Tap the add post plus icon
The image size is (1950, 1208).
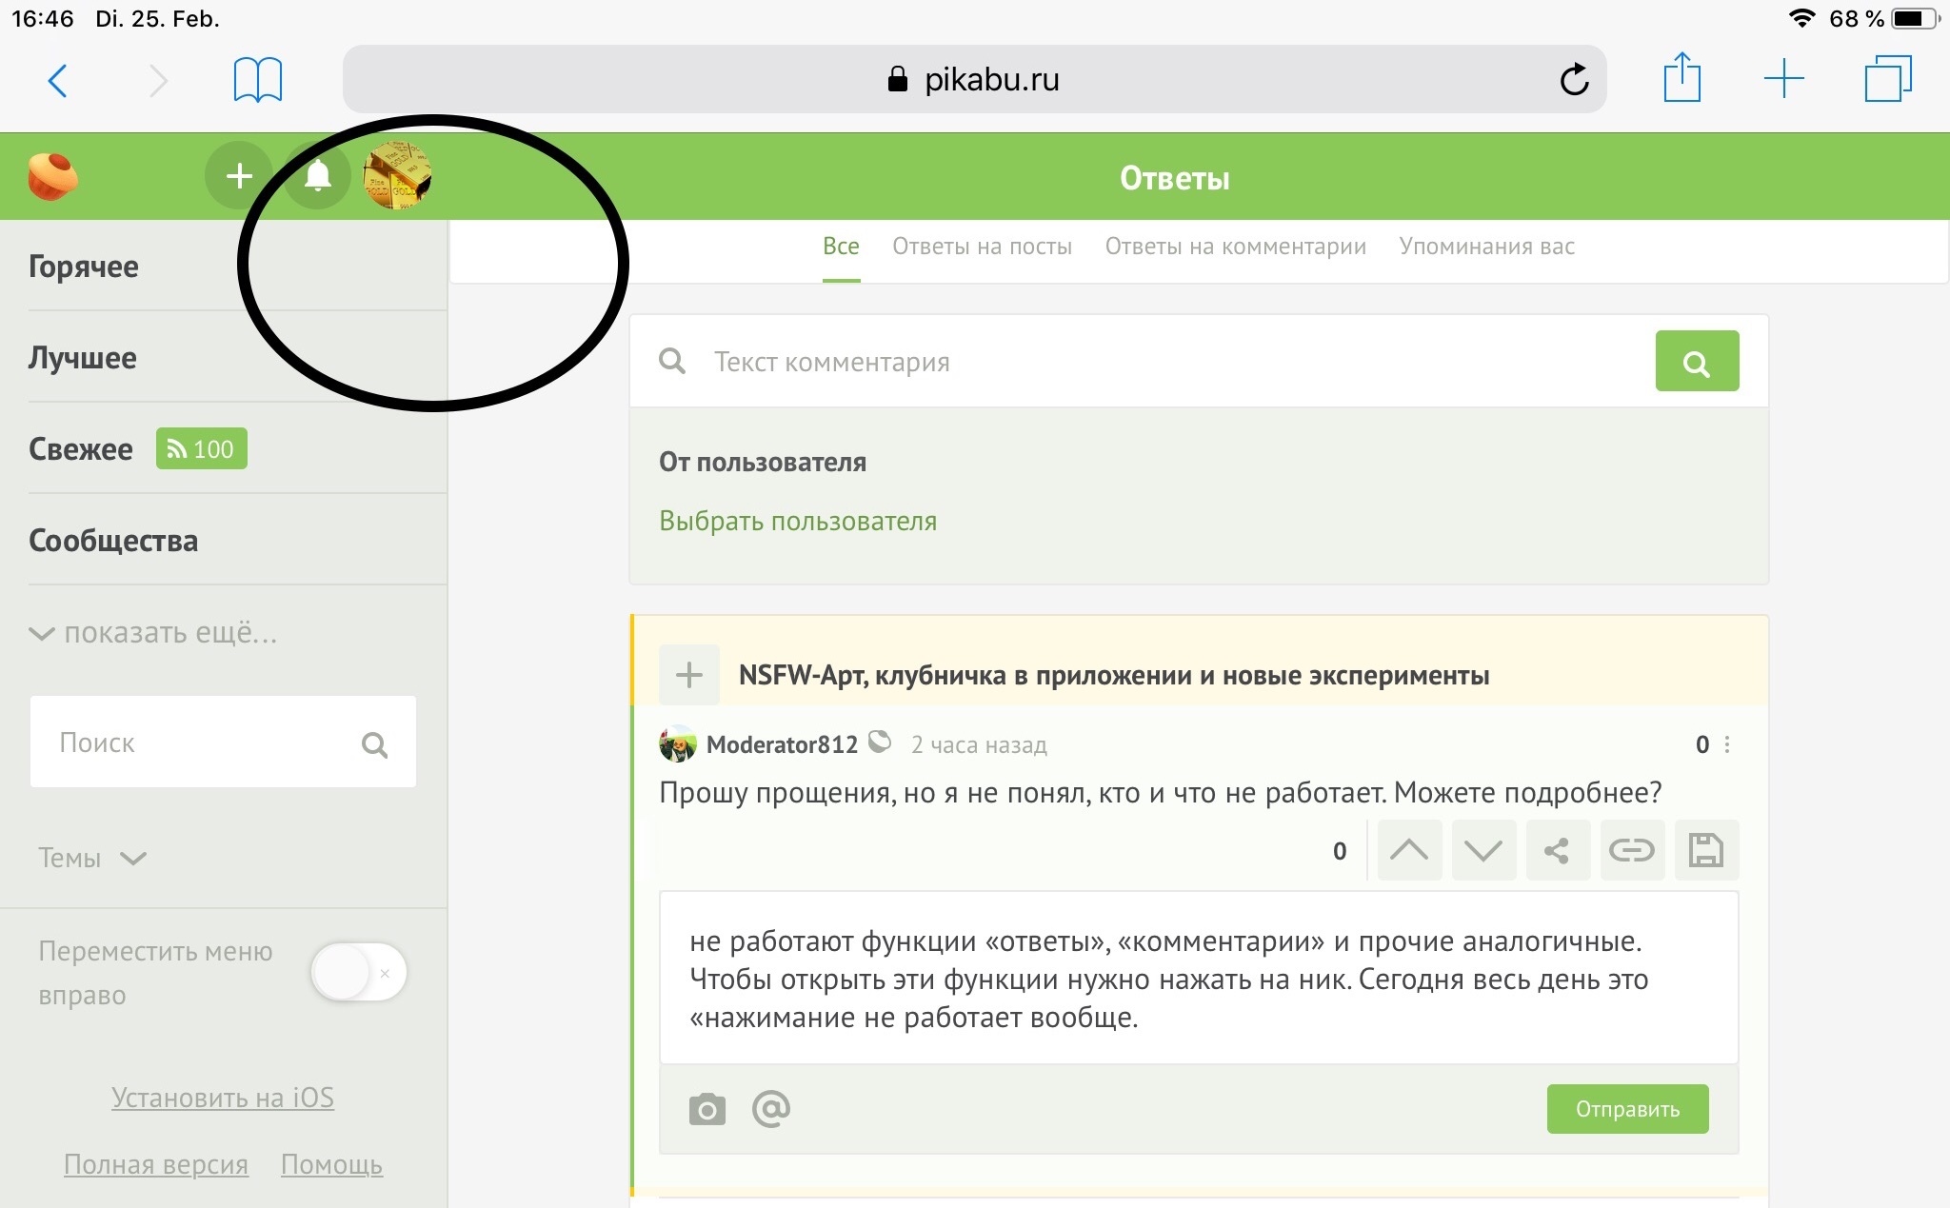click(x=239, y=176)
